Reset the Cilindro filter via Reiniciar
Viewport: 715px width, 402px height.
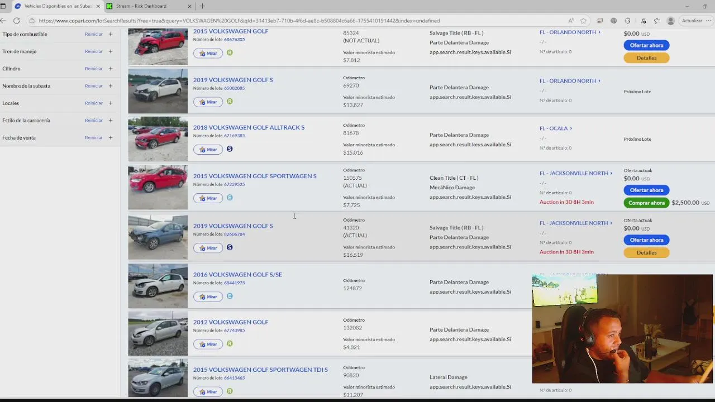(94, 69)
